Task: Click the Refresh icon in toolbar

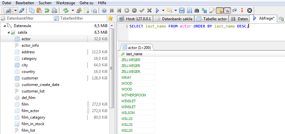Action: pos(66,10)
